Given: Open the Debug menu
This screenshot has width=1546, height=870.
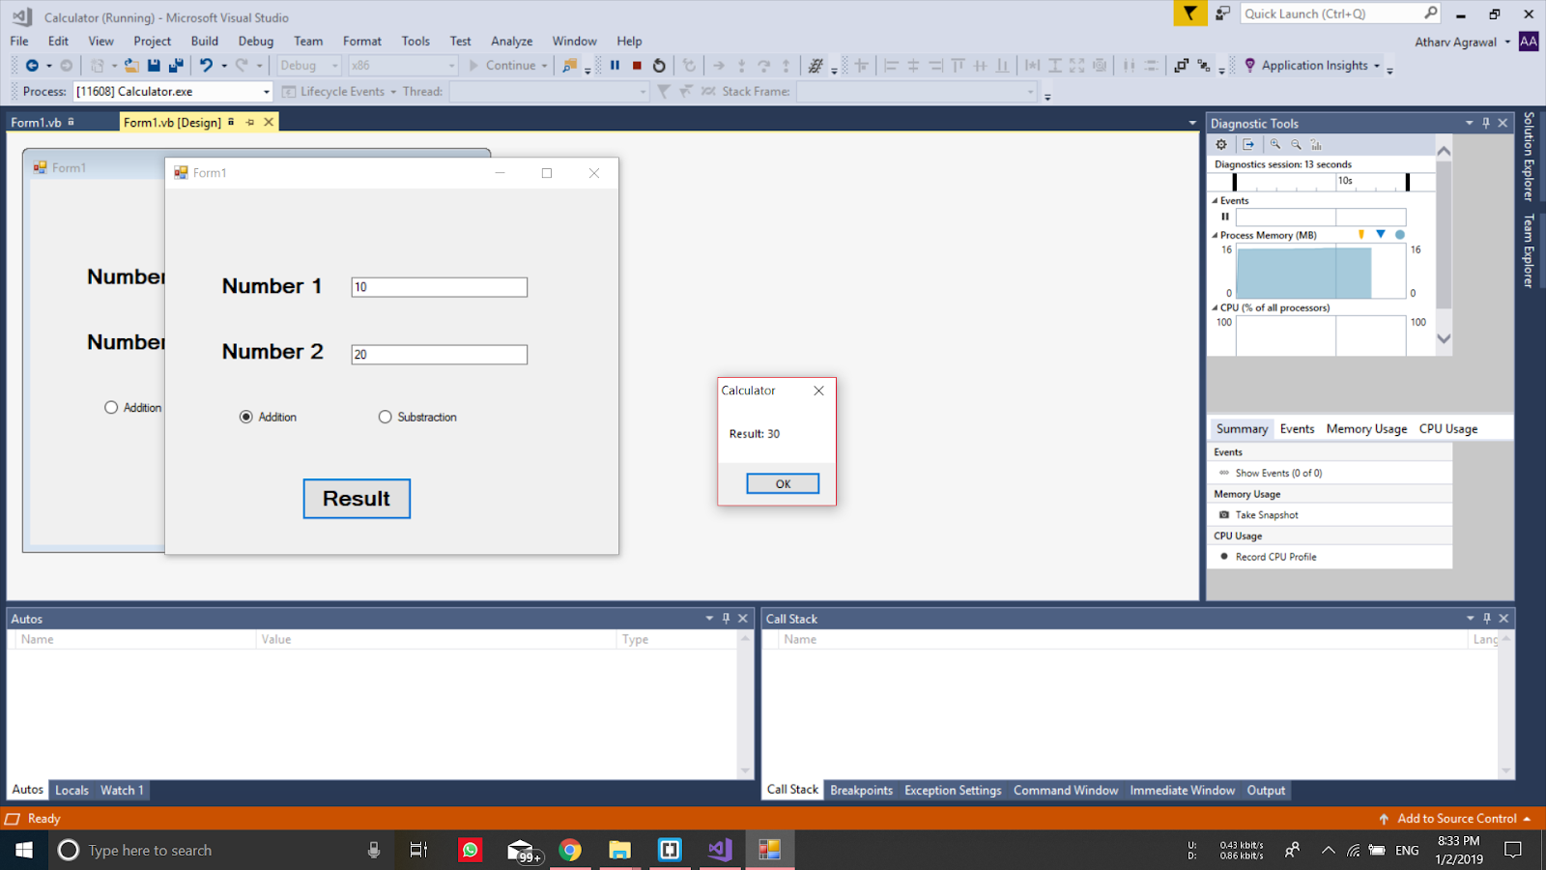Looking at the screenshot, I should pos(255,41).
